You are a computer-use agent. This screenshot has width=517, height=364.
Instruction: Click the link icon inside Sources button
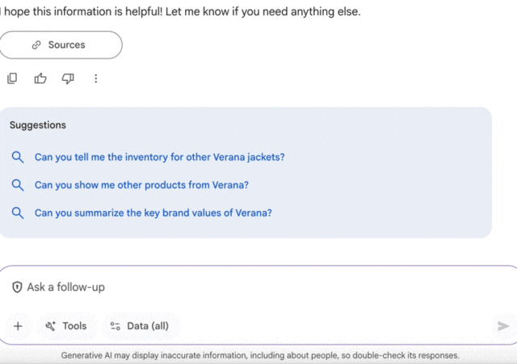point(36,45)
